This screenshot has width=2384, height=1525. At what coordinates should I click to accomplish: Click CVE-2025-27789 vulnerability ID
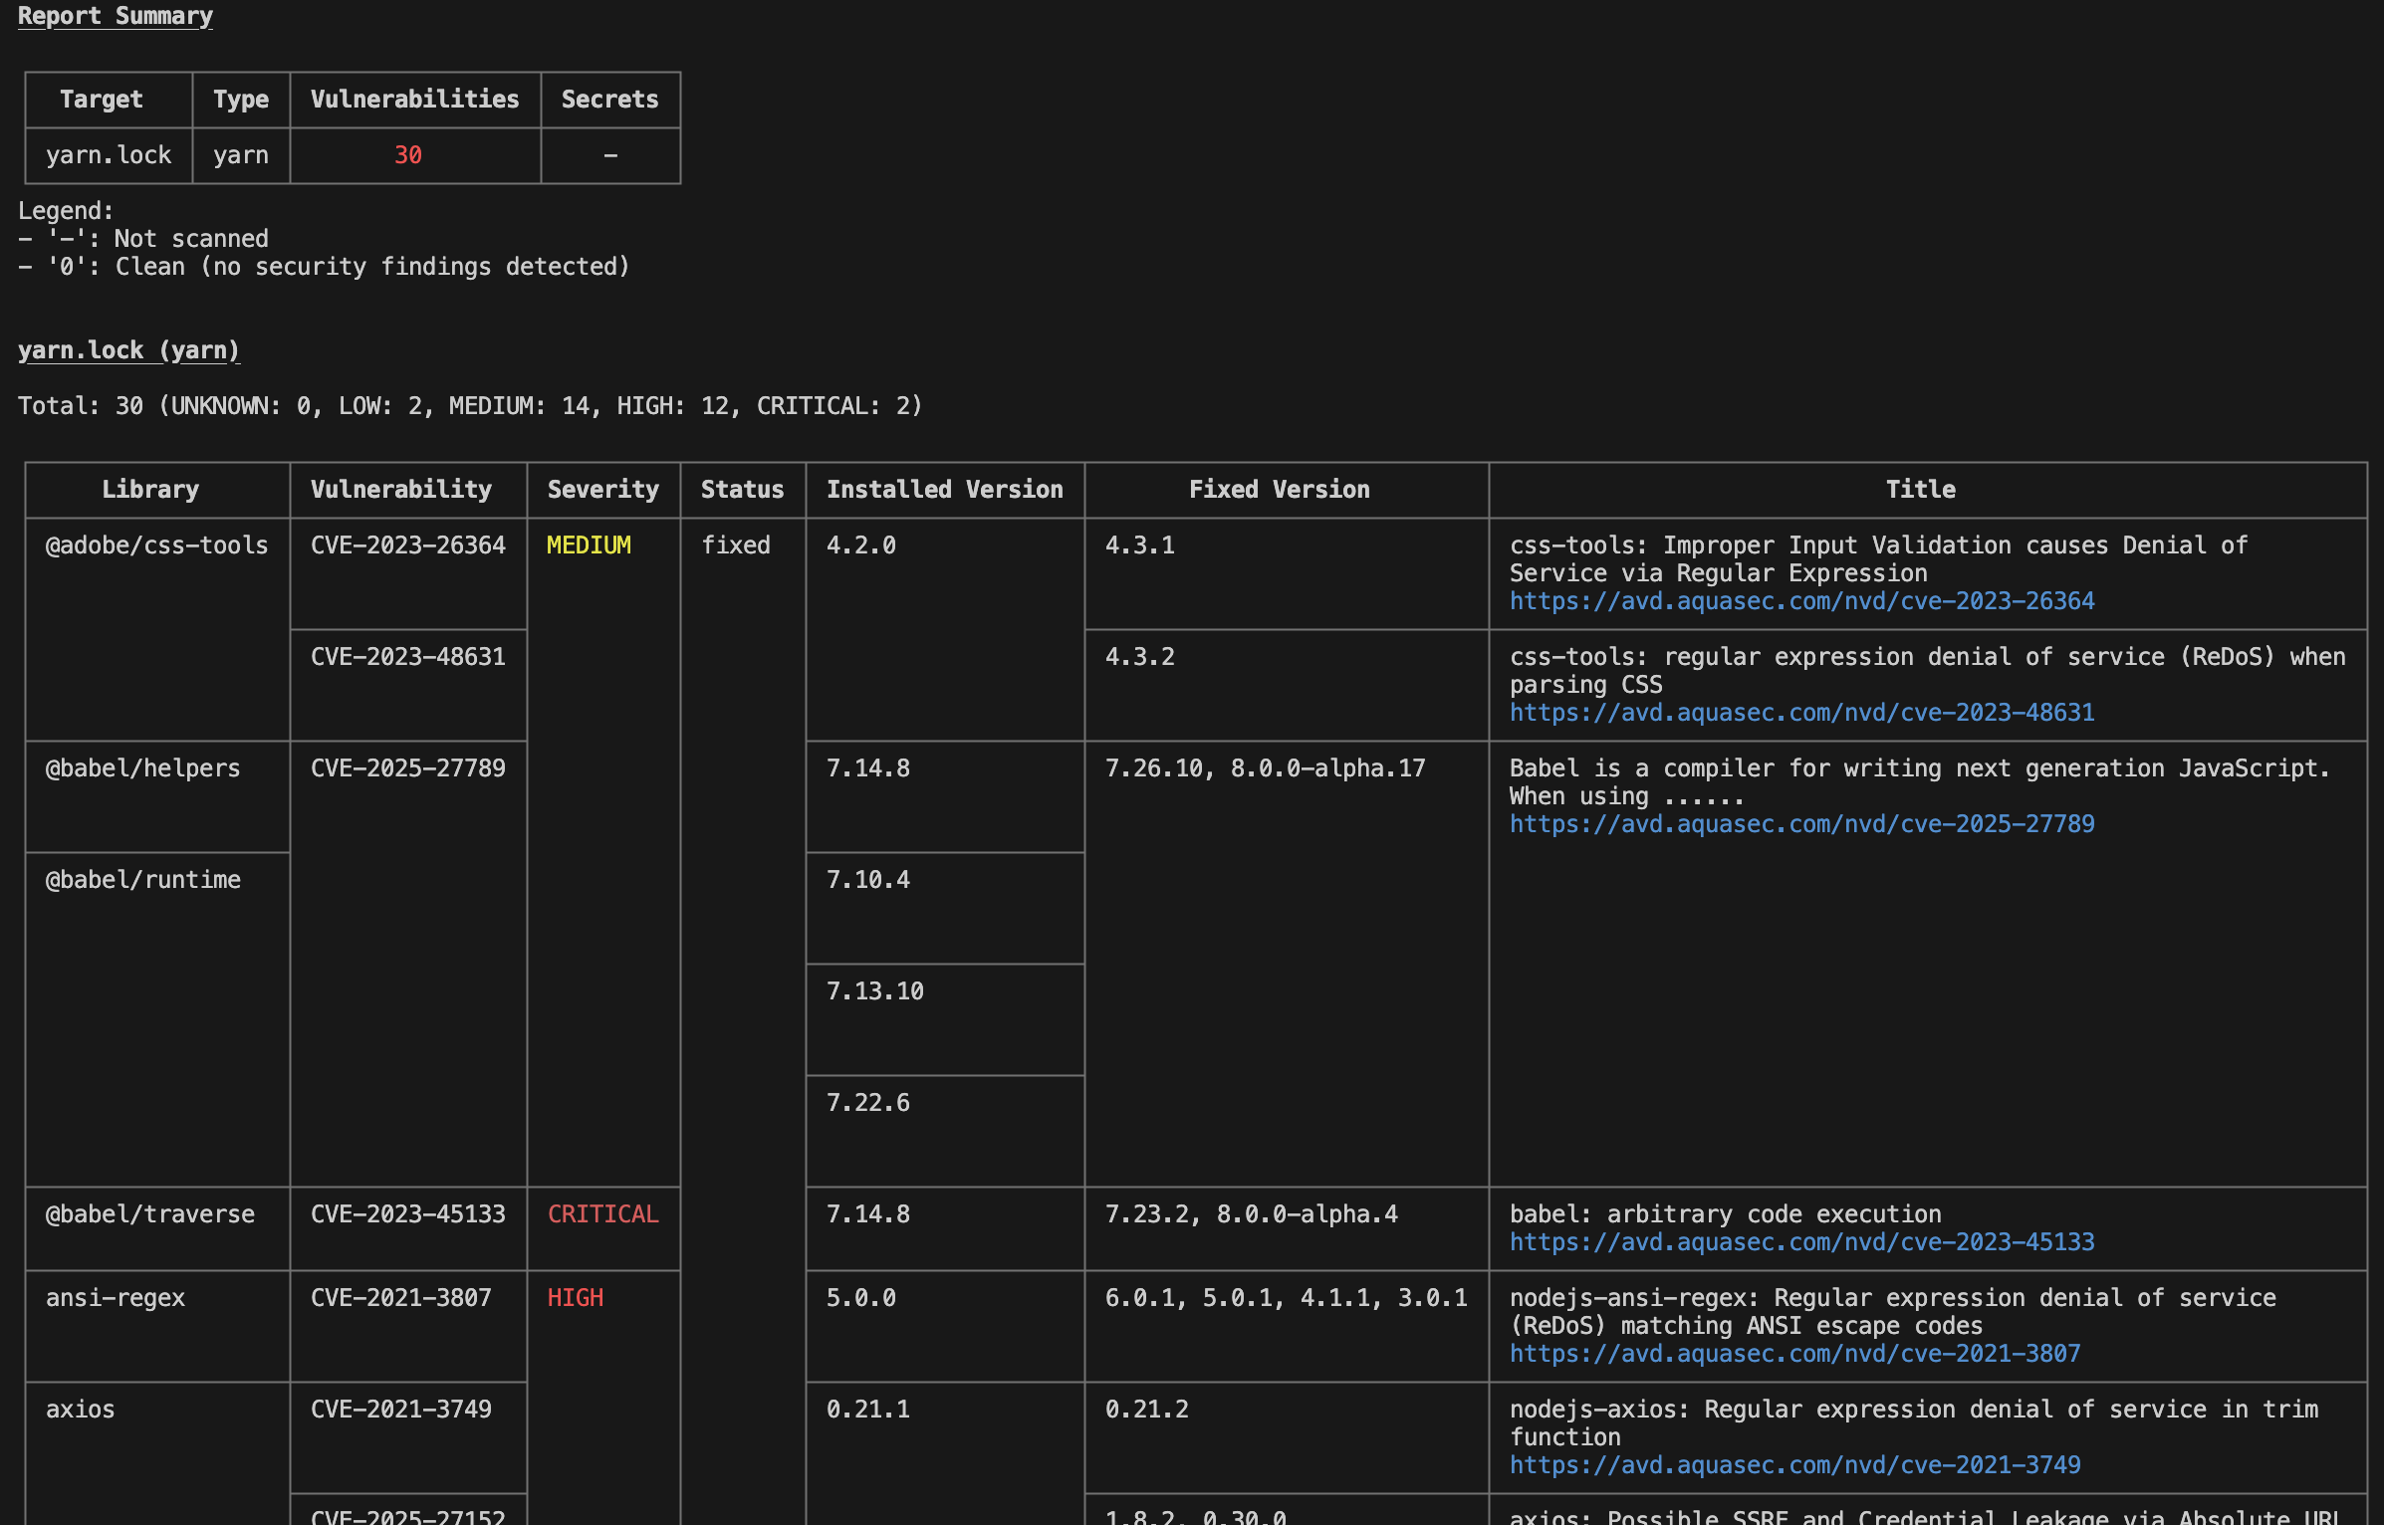pyautogui.click(x=408, y=768)
